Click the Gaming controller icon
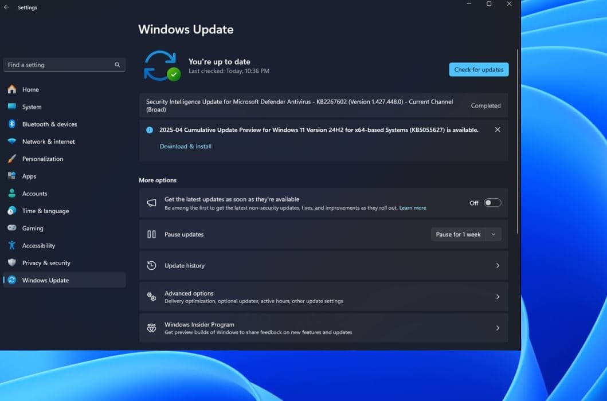Viewport: 607px width, 401px height. (11, 228)
